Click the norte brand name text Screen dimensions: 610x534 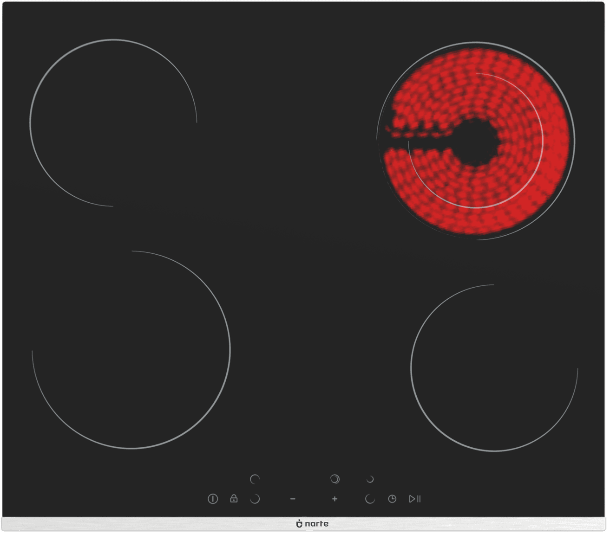[x=317, y=524]
